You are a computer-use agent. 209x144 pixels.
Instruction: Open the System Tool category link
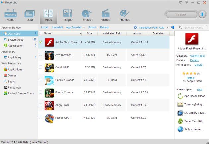pos(197,56)
